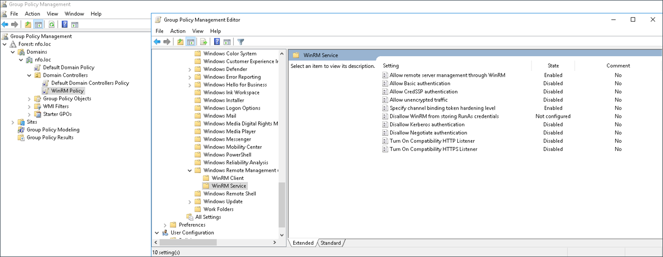
Task: Click the Filter icon in Editor toolbar
Action: (x=241, y=42)
